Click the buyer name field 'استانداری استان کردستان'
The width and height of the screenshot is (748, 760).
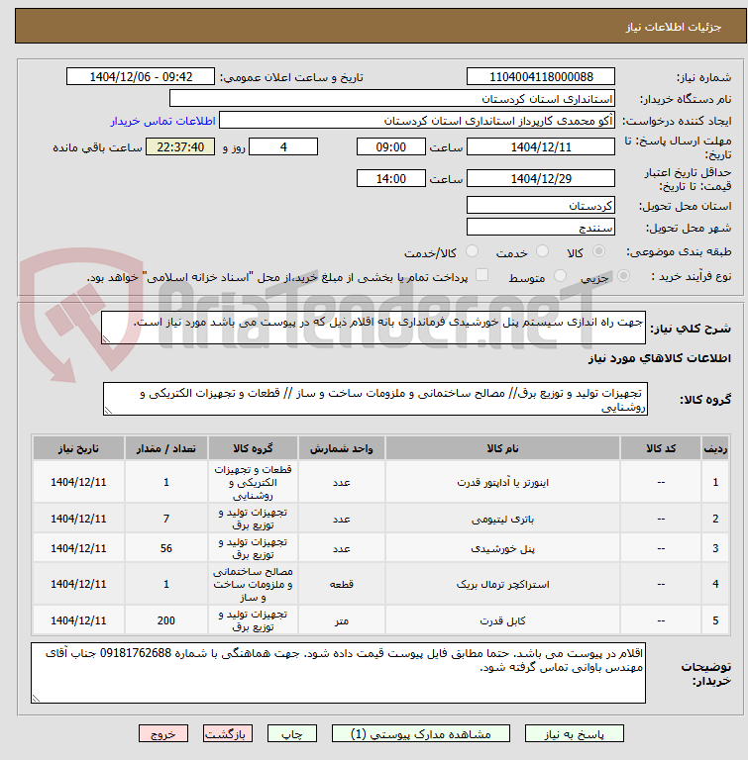tap(392, 98)
